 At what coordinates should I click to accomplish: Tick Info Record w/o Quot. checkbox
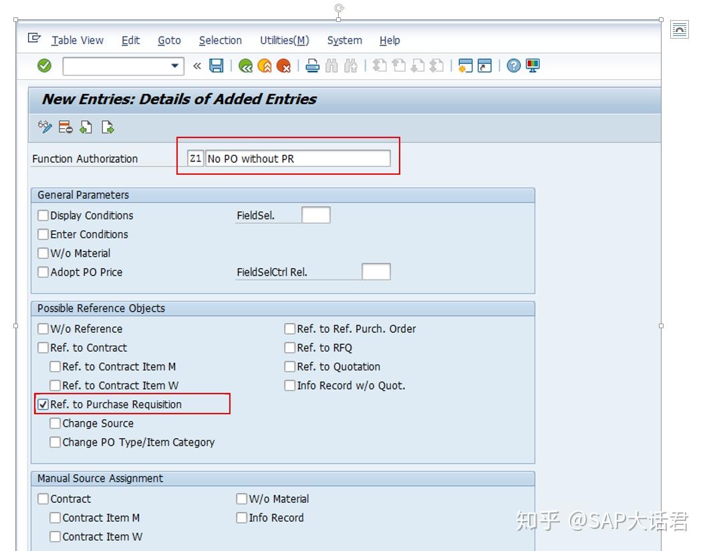click(290, 386)
